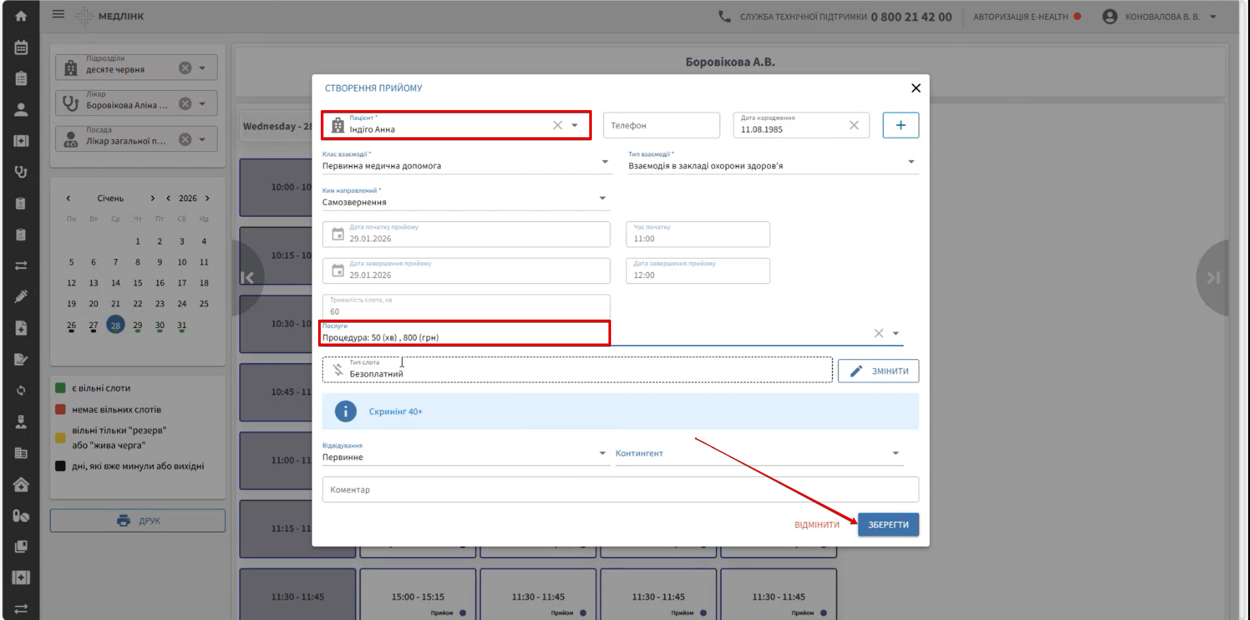Select January 29 in the calendar

137,326
